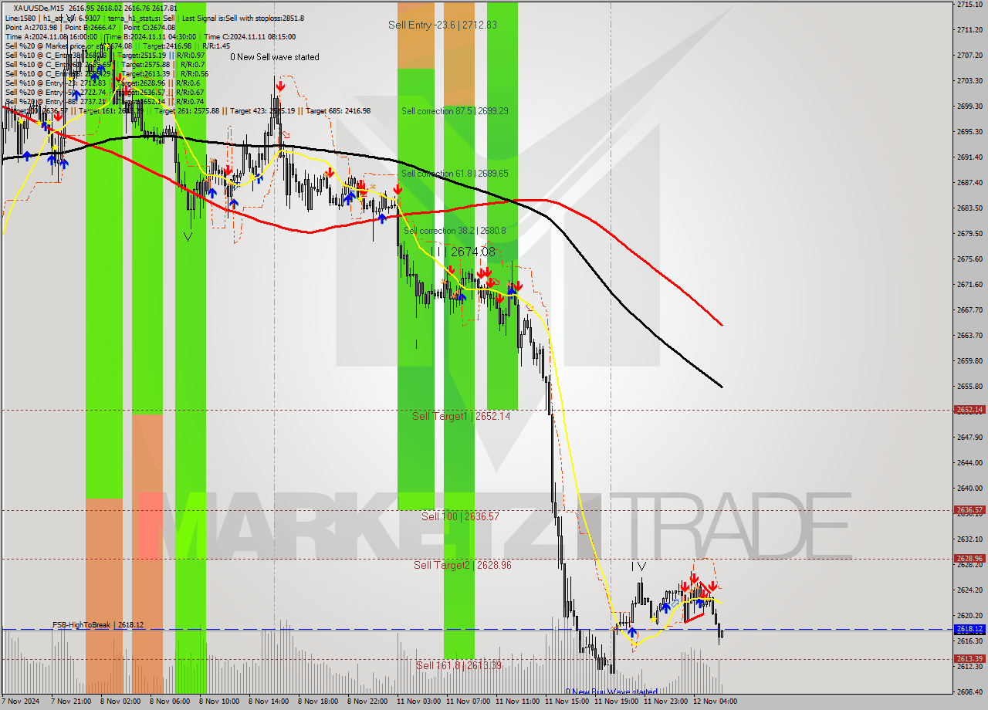The height and width of the screenshot is (710, 988).
Task: Click the XAUUSDe,M15 symbol title
Action: pyautogui.click(x=38, y=8)
